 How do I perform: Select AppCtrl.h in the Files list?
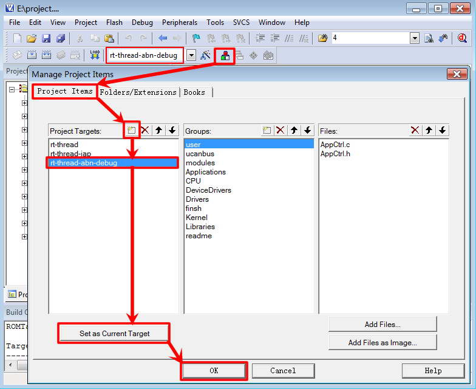pyautogui.click(x=335, y=154)
